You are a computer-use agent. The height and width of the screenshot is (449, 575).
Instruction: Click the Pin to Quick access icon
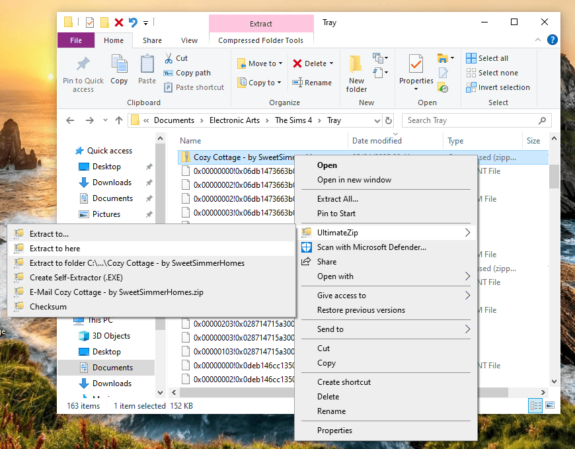point(83,66)
